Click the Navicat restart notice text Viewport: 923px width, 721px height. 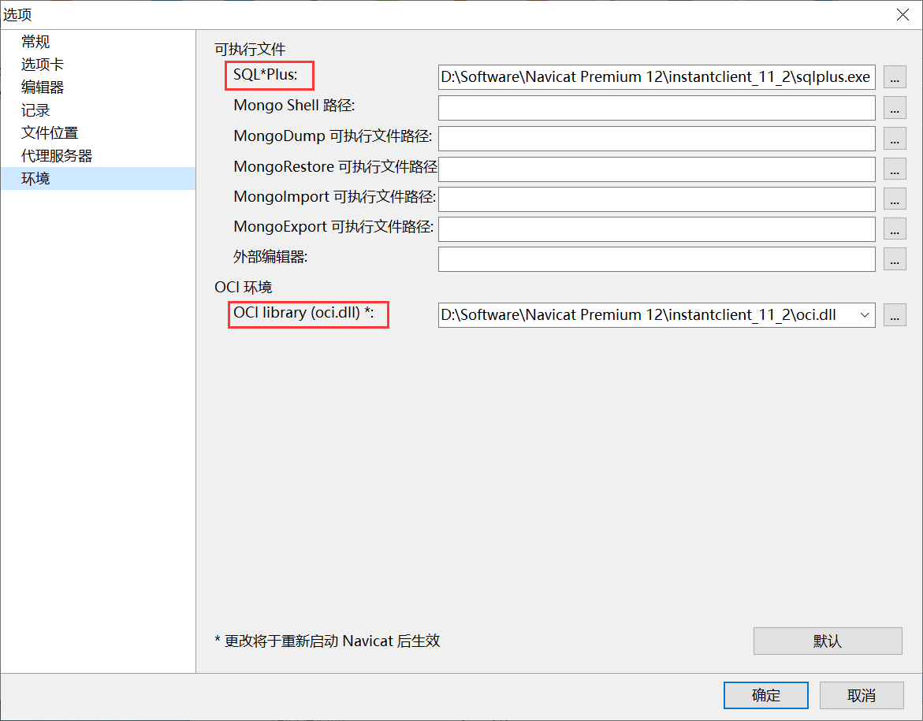click(x=327, y=641)
